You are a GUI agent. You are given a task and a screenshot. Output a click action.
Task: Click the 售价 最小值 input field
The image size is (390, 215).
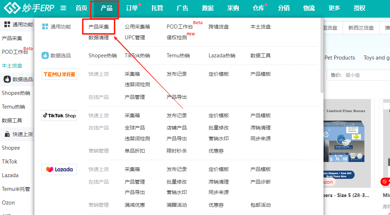point(359,75)
